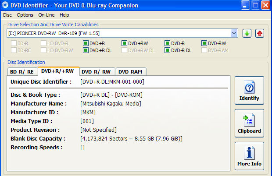Click the Recording Speeds label
This screenshot has width=272, height=176.
coord(36,148)
